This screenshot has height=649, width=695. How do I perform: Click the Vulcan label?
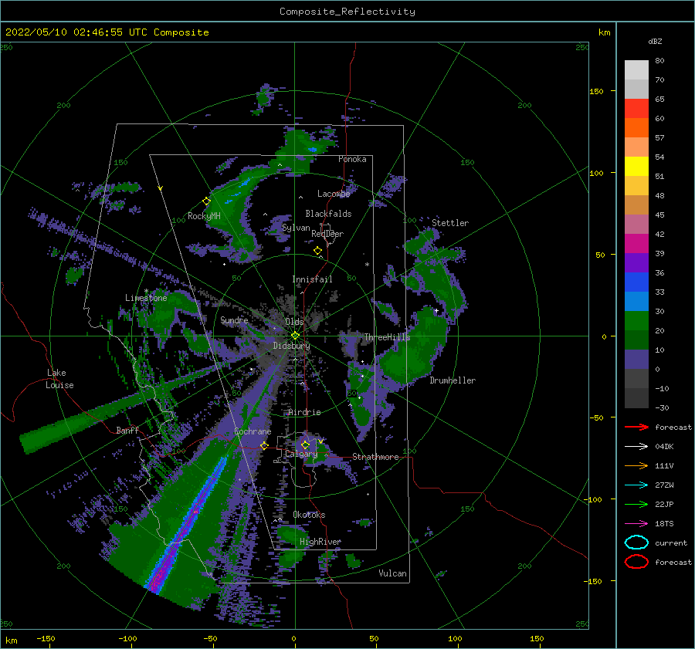click(393, 573)
